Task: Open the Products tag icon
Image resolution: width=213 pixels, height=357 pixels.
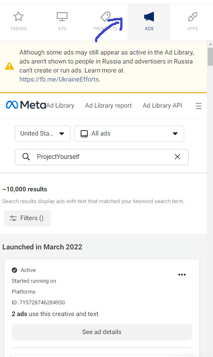Action: (105, 16)
